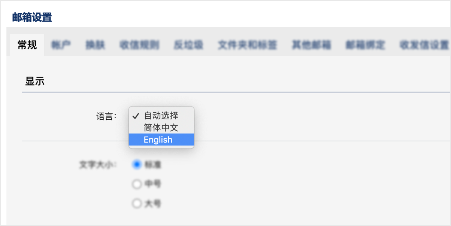Open the 反垃圾 settings tab
This screenshot has height=226, width=451.
188,45
